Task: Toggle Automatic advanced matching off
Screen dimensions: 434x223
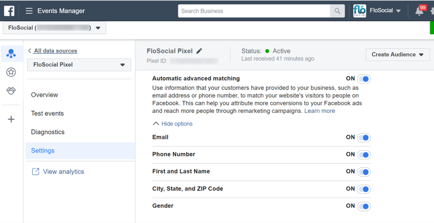Action: [364, 79]
